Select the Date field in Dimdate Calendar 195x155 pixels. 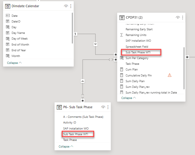point(14,16)
